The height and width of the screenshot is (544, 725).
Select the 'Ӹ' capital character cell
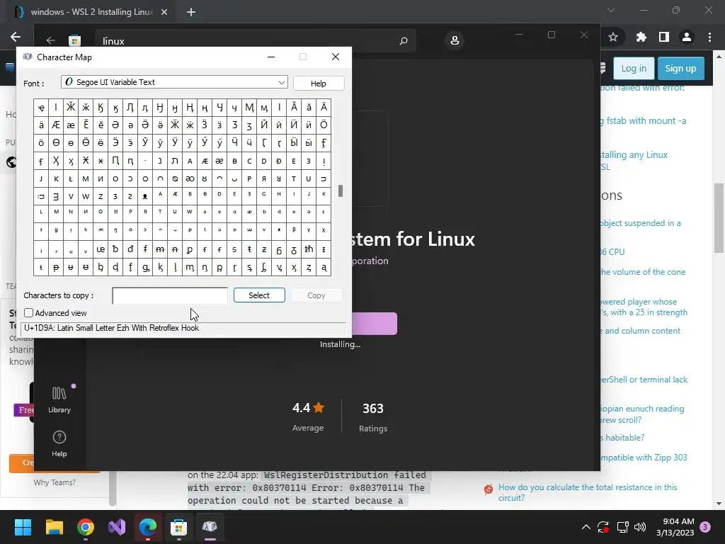point(294,142)
